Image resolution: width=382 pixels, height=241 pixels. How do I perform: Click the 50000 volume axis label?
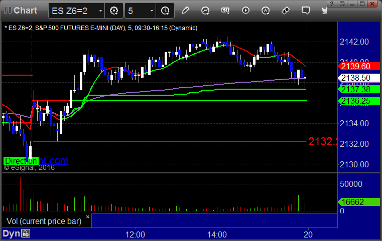click(351, 184)
